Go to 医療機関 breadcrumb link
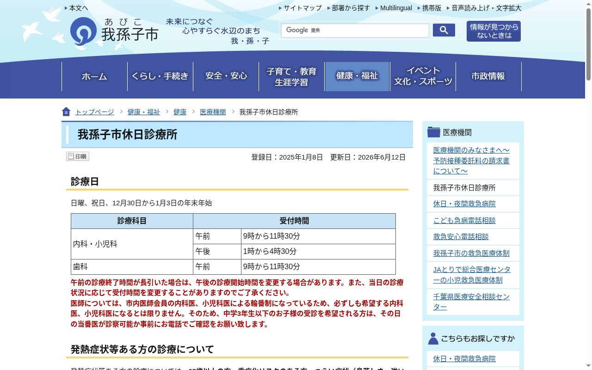Viewport: 592px width, 370px height. pyautogui.click(x=213, y=112)
